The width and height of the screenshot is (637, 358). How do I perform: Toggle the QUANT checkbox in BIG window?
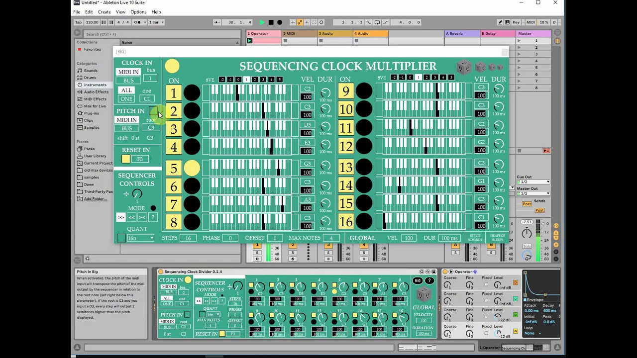click(121, 238)
